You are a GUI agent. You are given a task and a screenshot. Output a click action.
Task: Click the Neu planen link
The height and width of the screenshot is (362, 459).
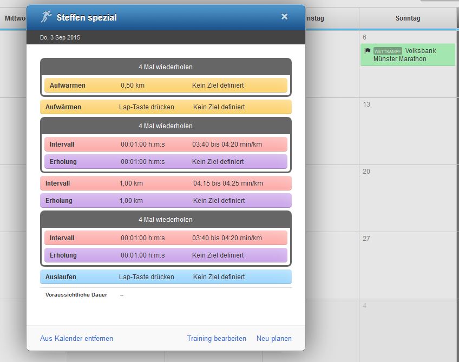(274, 339)
